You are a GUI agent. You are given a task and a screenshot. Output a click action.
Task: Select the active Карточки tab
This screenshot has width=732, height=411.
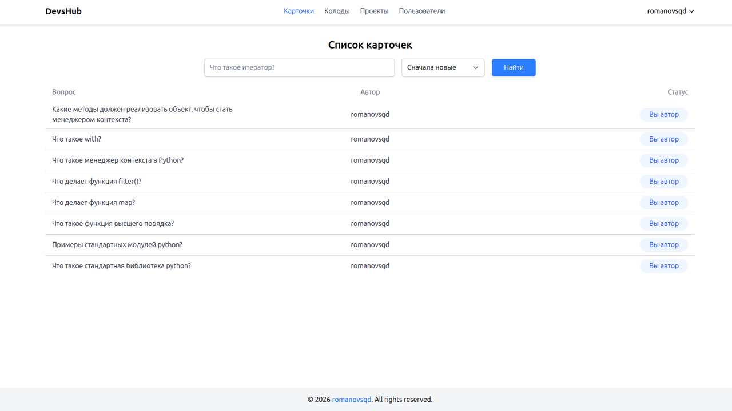click(299, 11)
